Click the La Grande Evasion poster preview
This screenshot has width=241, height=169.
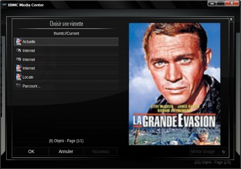(x=175, y=84)
